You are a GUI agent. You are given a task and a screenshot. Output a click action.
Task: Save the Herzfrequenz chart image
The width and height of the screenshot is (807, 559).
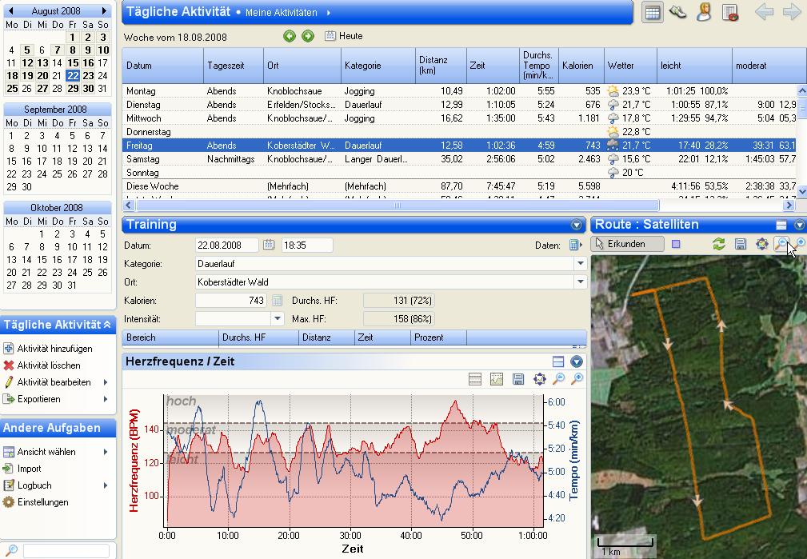point(518,379)
